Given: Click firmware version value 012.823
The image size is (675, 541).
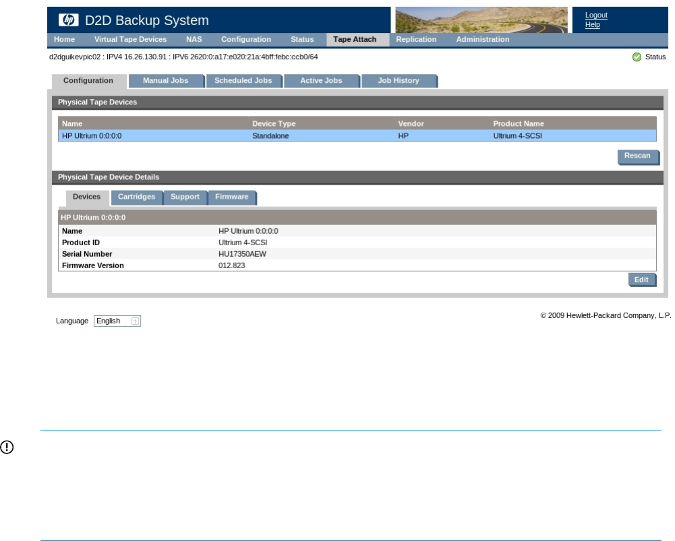Looking at the screenshot, I should pyautogui.click(x=231, y=265).
